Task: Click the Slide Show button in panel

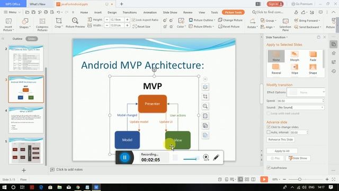Action: 298,158
